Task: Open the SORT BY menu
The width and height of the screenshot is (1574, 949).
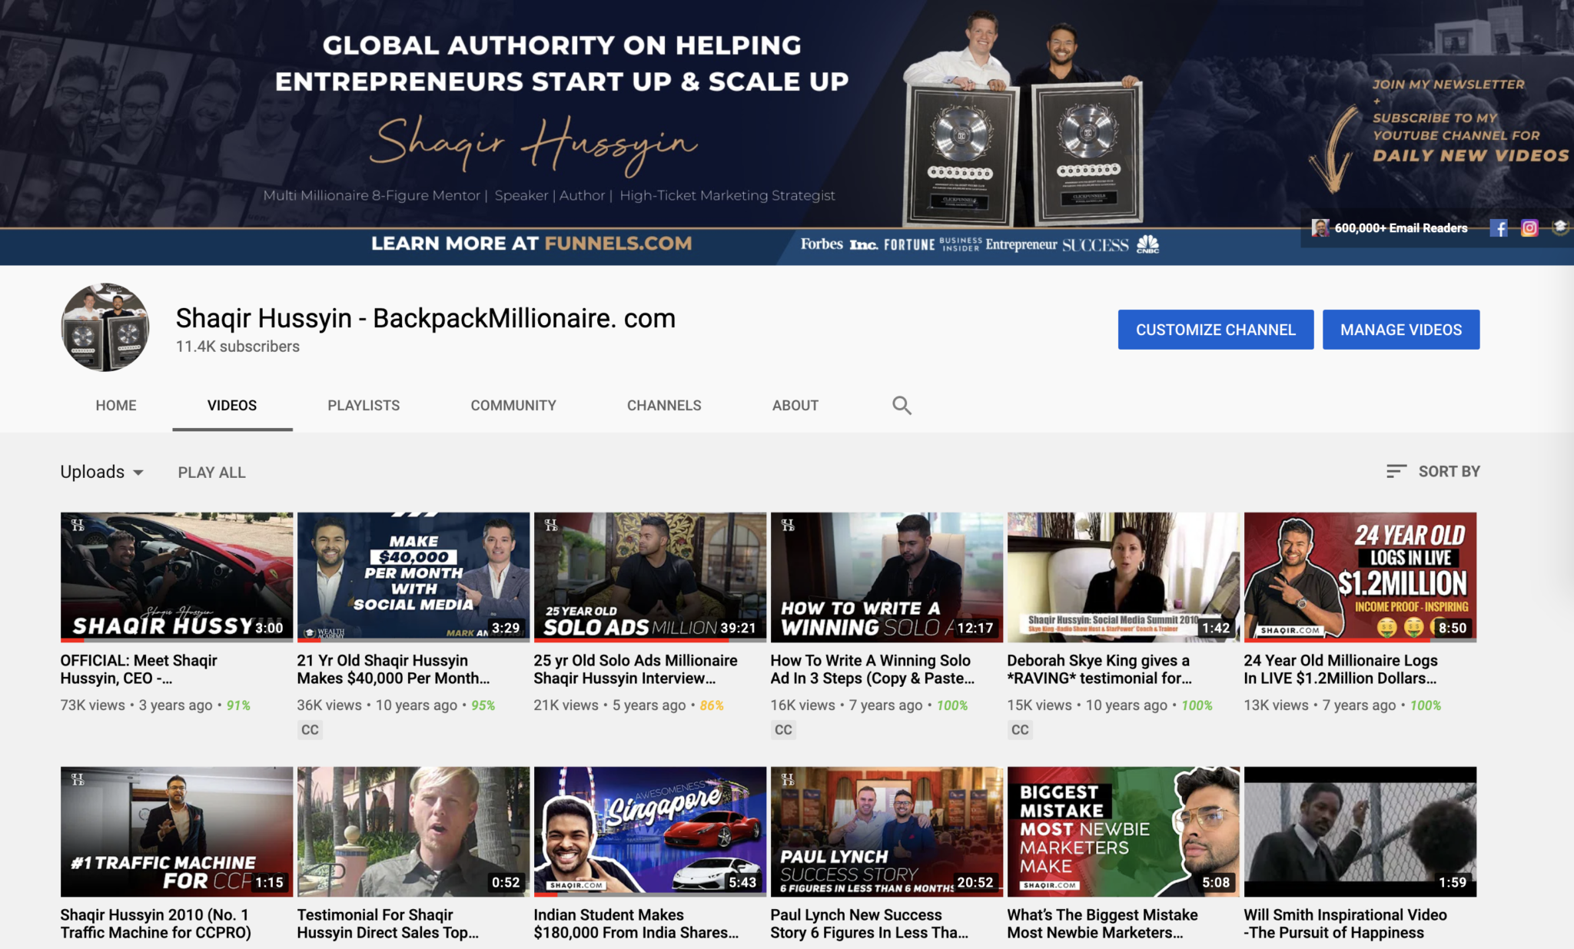Action: click(1433, 471)
